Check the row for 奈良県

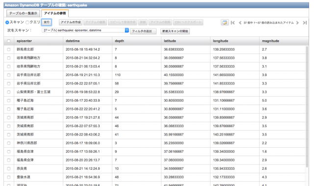click(x=9, y=169)
